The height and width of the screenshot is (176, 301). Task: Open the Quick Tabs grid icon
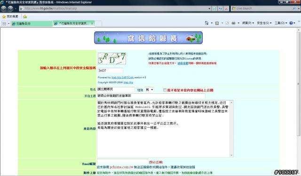(x=4, y=23)
